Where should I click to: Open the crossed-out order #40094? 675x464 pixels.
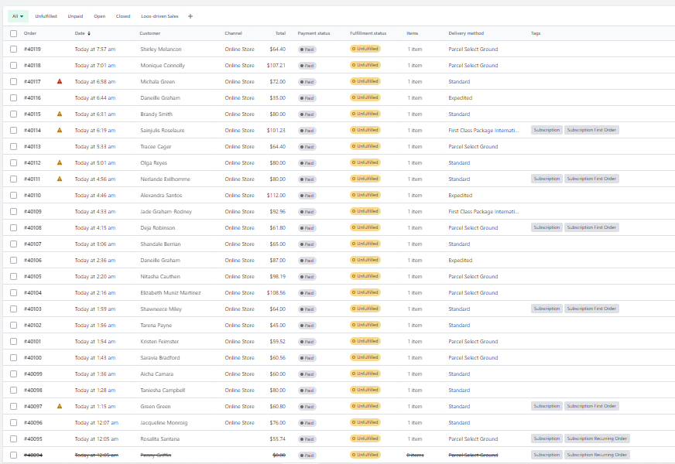tap(33, 455)
